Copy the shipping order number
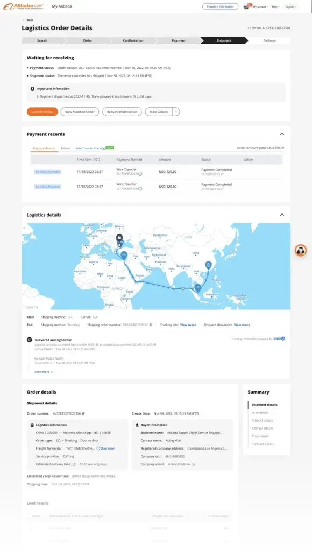Screen dimensions: 312x552 [151, 325]
